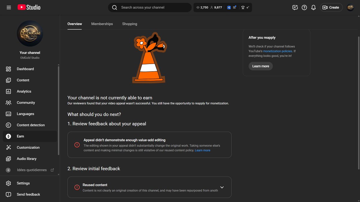Click the red alert icon beside Appeal feedback
The width and height of the screenshot is (360, 202).
[x=77, y=145]
